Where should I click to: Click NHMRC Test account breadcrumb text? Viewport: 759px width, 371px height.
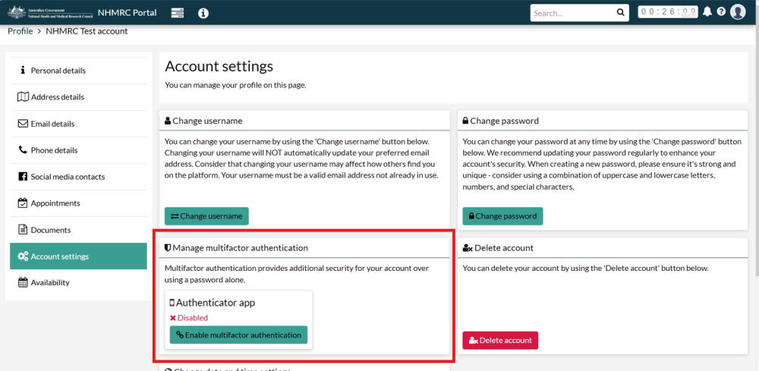click(87, 31)
